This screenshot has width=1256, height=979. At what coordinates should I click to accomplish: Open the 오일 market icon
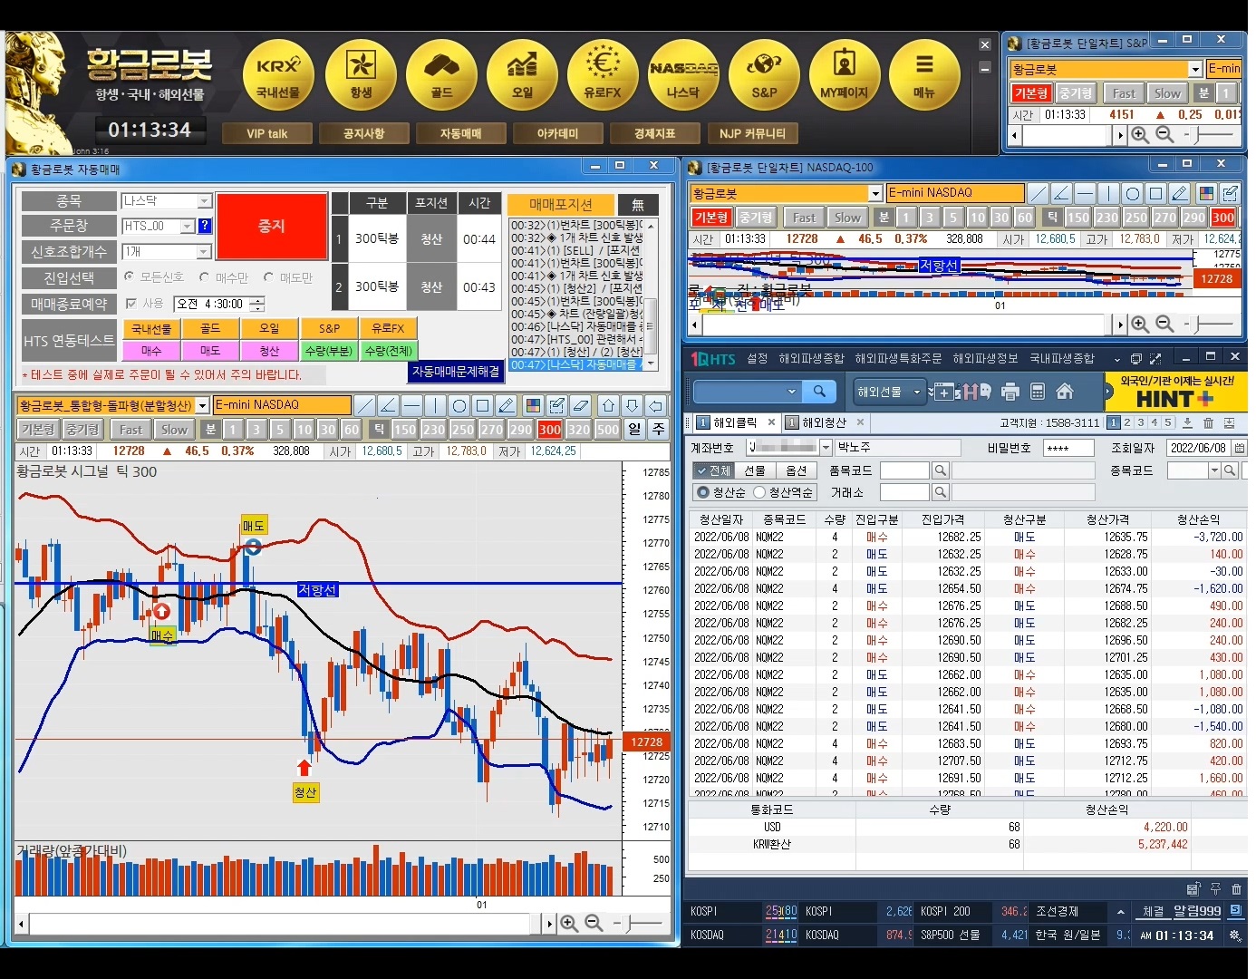[522, 75]
